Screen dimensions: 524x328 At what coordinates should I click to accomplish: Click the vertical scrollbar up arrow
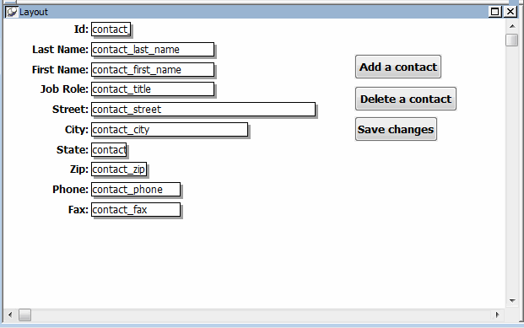[x=512, y=26]
